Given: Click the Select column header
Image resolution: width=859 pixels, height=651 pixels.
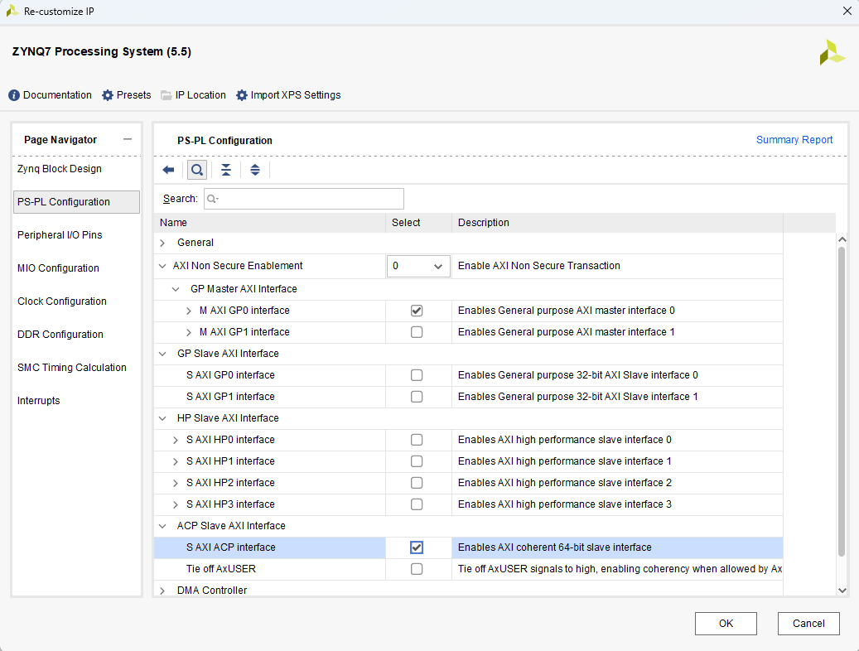Looking at the screenshot, I should click(x=418, y=223).
